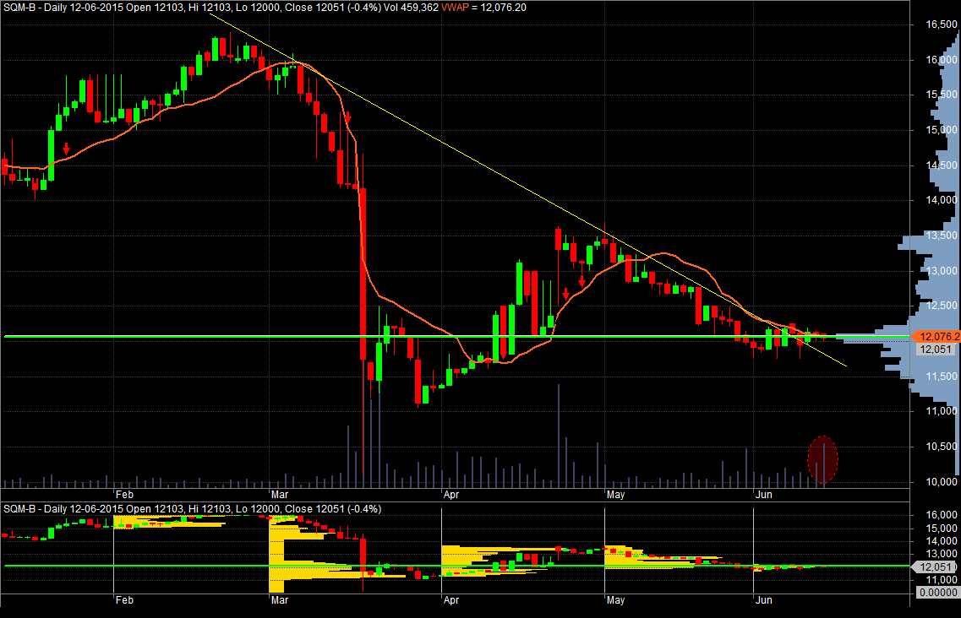
Task: Select the tall late-April volume bar
Action: [559, 436]
